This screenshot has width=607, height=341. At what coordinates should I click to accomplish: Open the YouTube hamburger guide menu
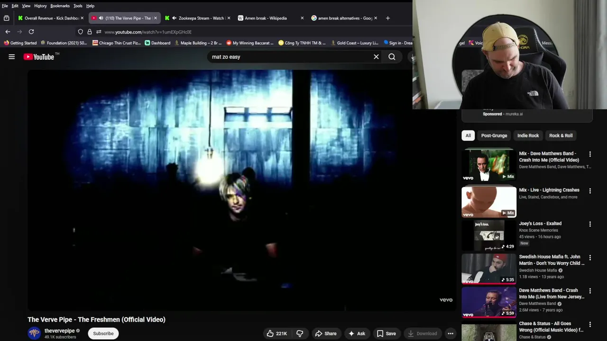coord(11,57)
